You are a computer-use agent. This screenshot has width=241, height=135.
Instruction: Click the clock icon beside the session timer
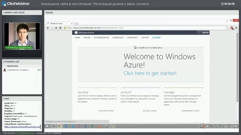point(222,4)
